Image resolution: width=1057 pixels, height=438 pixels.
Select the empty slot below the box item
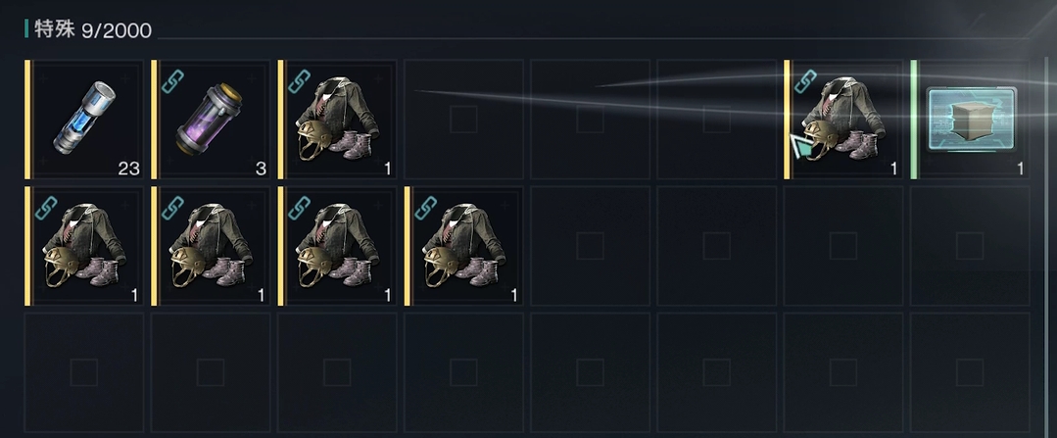pos(970,246)
